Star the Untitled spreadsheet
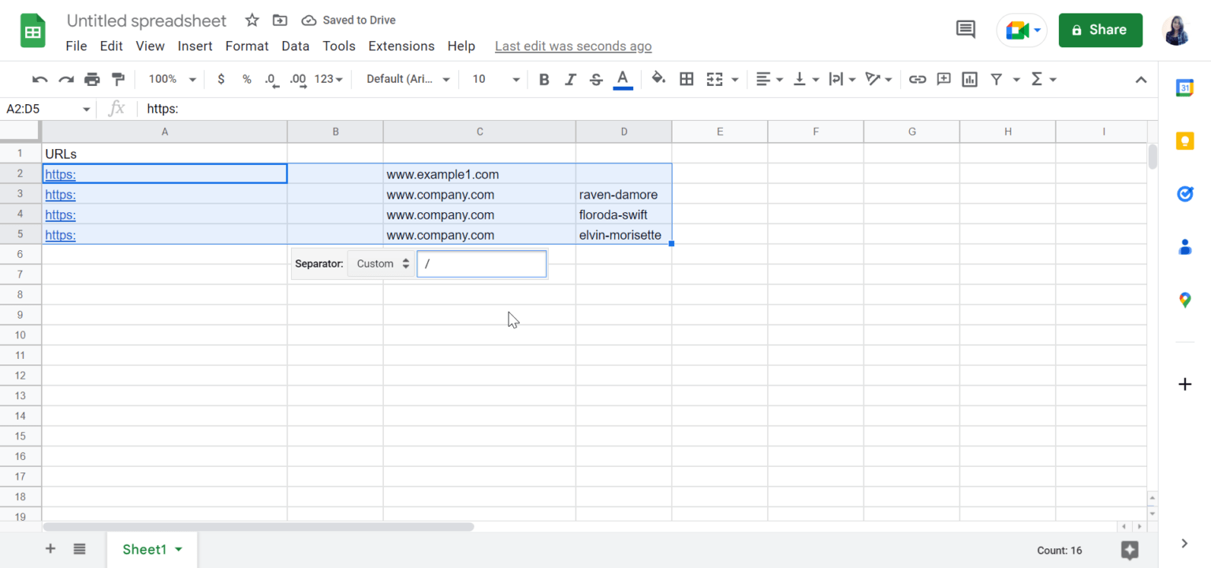The height and width of the screenshot is (568, 1211). coord(252,21)
